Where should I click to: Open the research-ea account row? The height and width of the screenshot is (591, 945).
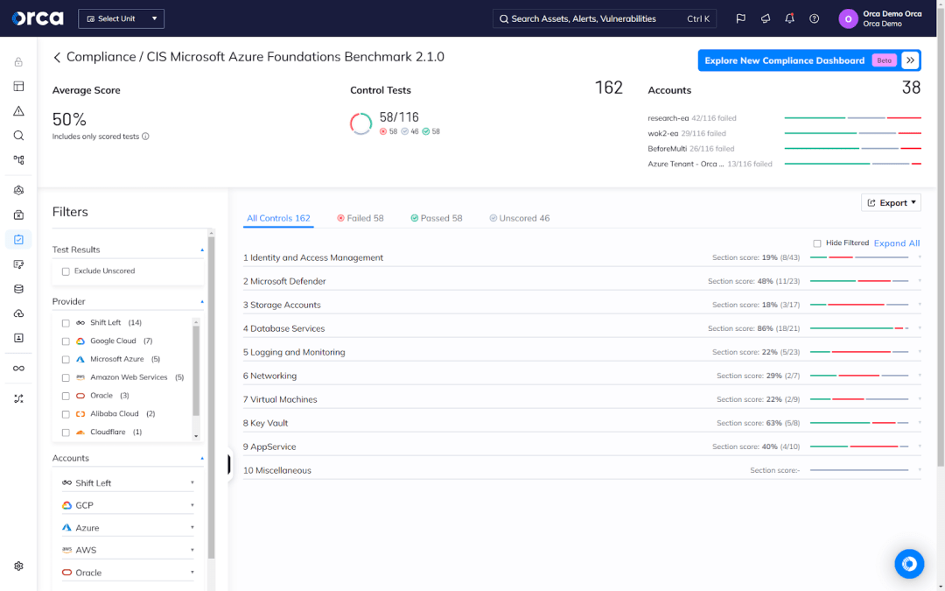coord(784,118)
